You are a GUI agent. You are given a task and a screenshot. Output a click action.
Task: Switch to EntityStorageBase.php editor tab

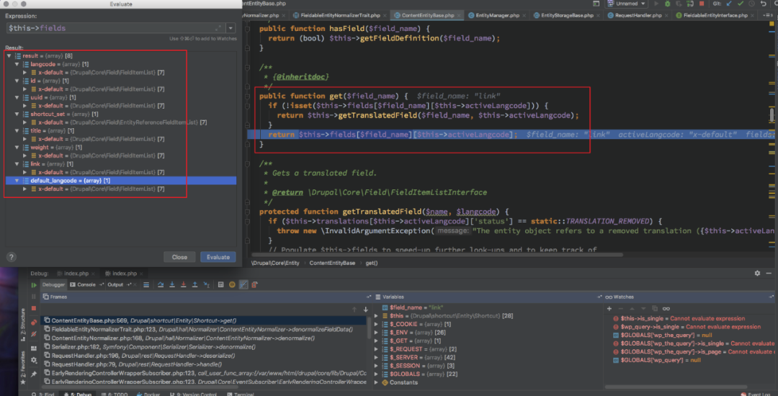point(567,15)
